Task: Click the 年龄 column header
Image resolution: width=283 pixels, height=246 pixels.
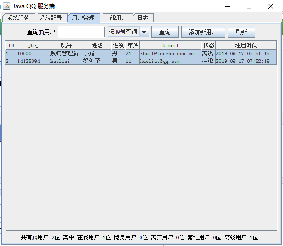Action: 133,45
